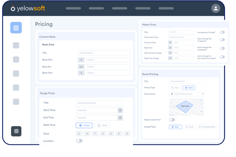Screen dimensions: 236x157
Task: Click the dark bottom sidebar icon
Action: [x=16, y=131]
